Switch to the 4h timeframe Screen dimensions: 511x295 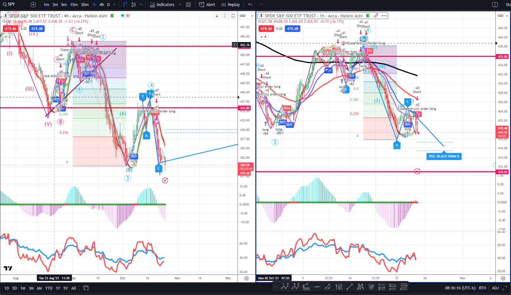(x=102, y=5)
